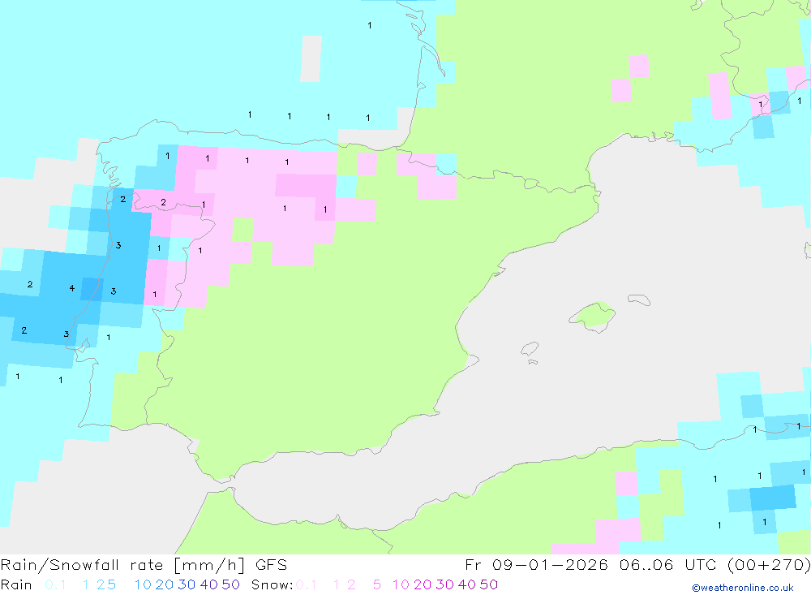Click the rain rate value 4 on the map
Screen dimensions: 811x595
(72, 288)
